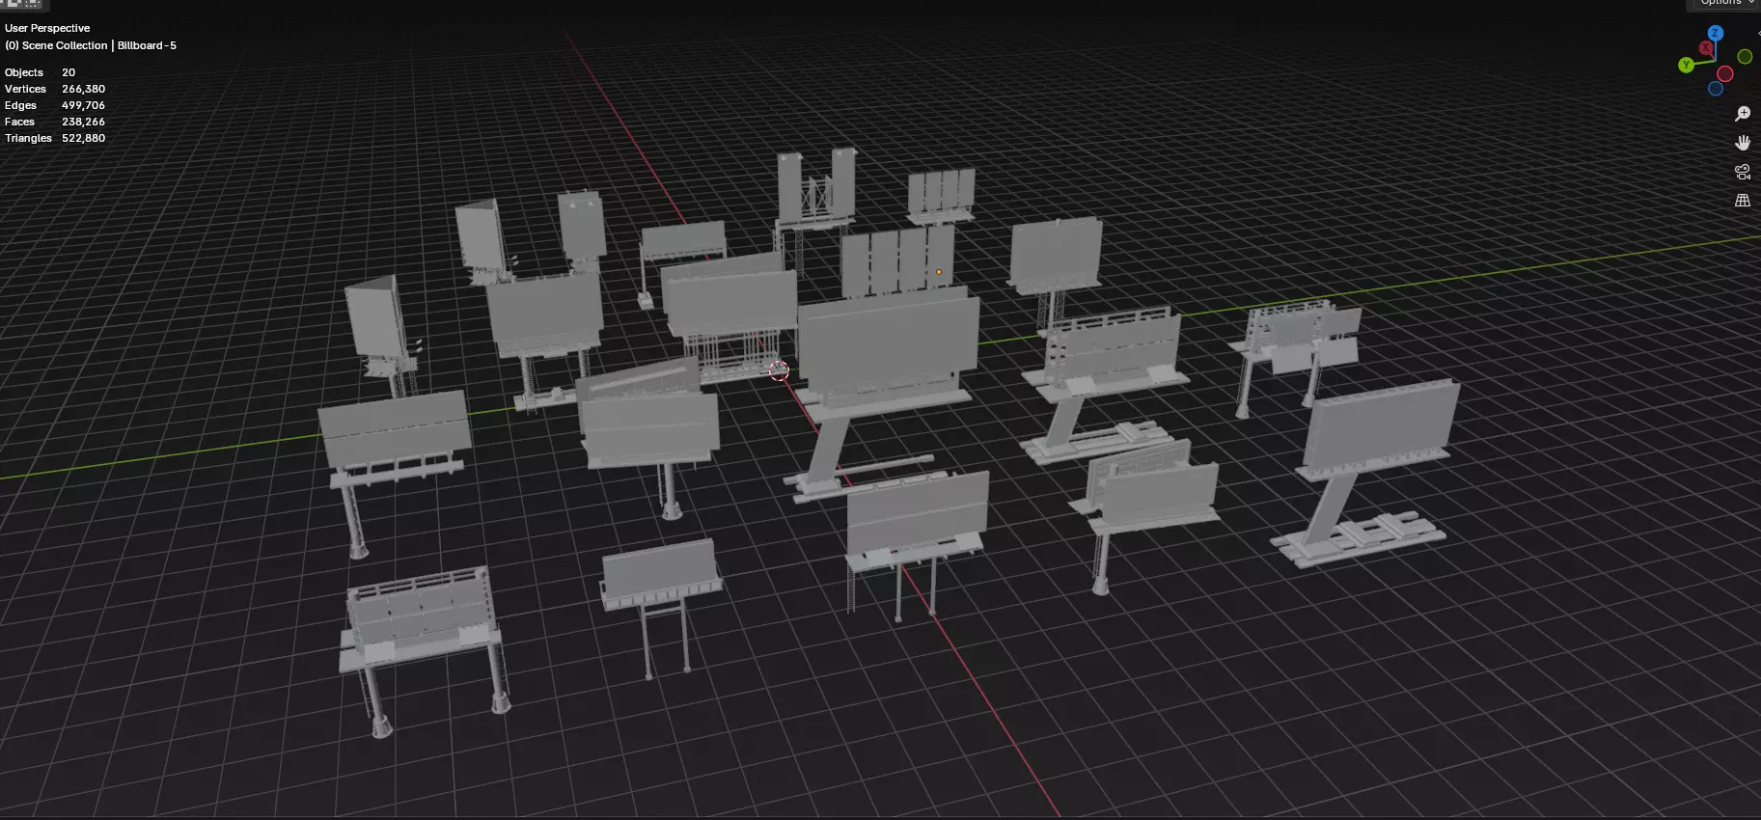The width and height of the screenshot is (1761, 820).
Task: Click the hand pan view icon
Action: pos(1743,143)
